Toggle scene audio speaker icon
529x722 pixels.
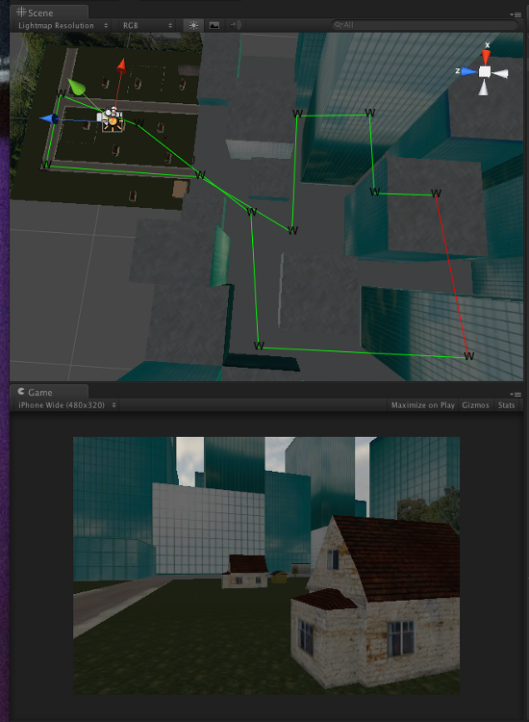235,25
